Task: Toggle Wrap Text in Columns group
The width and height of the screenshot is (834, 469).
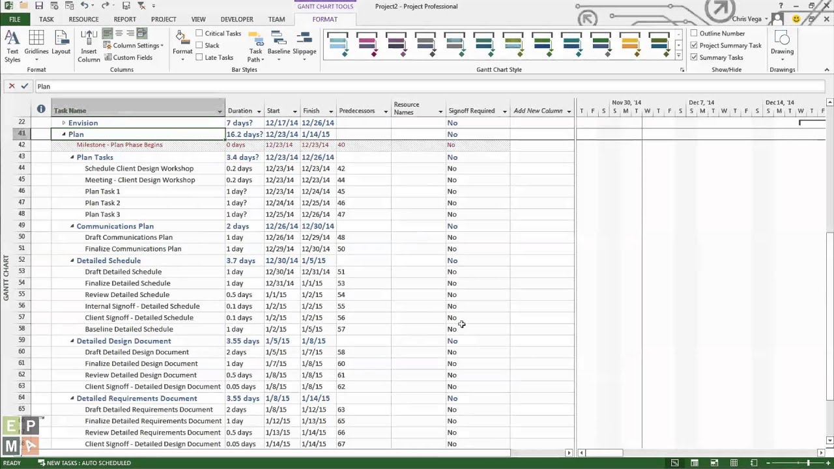Action: click(x=142, y=33)
